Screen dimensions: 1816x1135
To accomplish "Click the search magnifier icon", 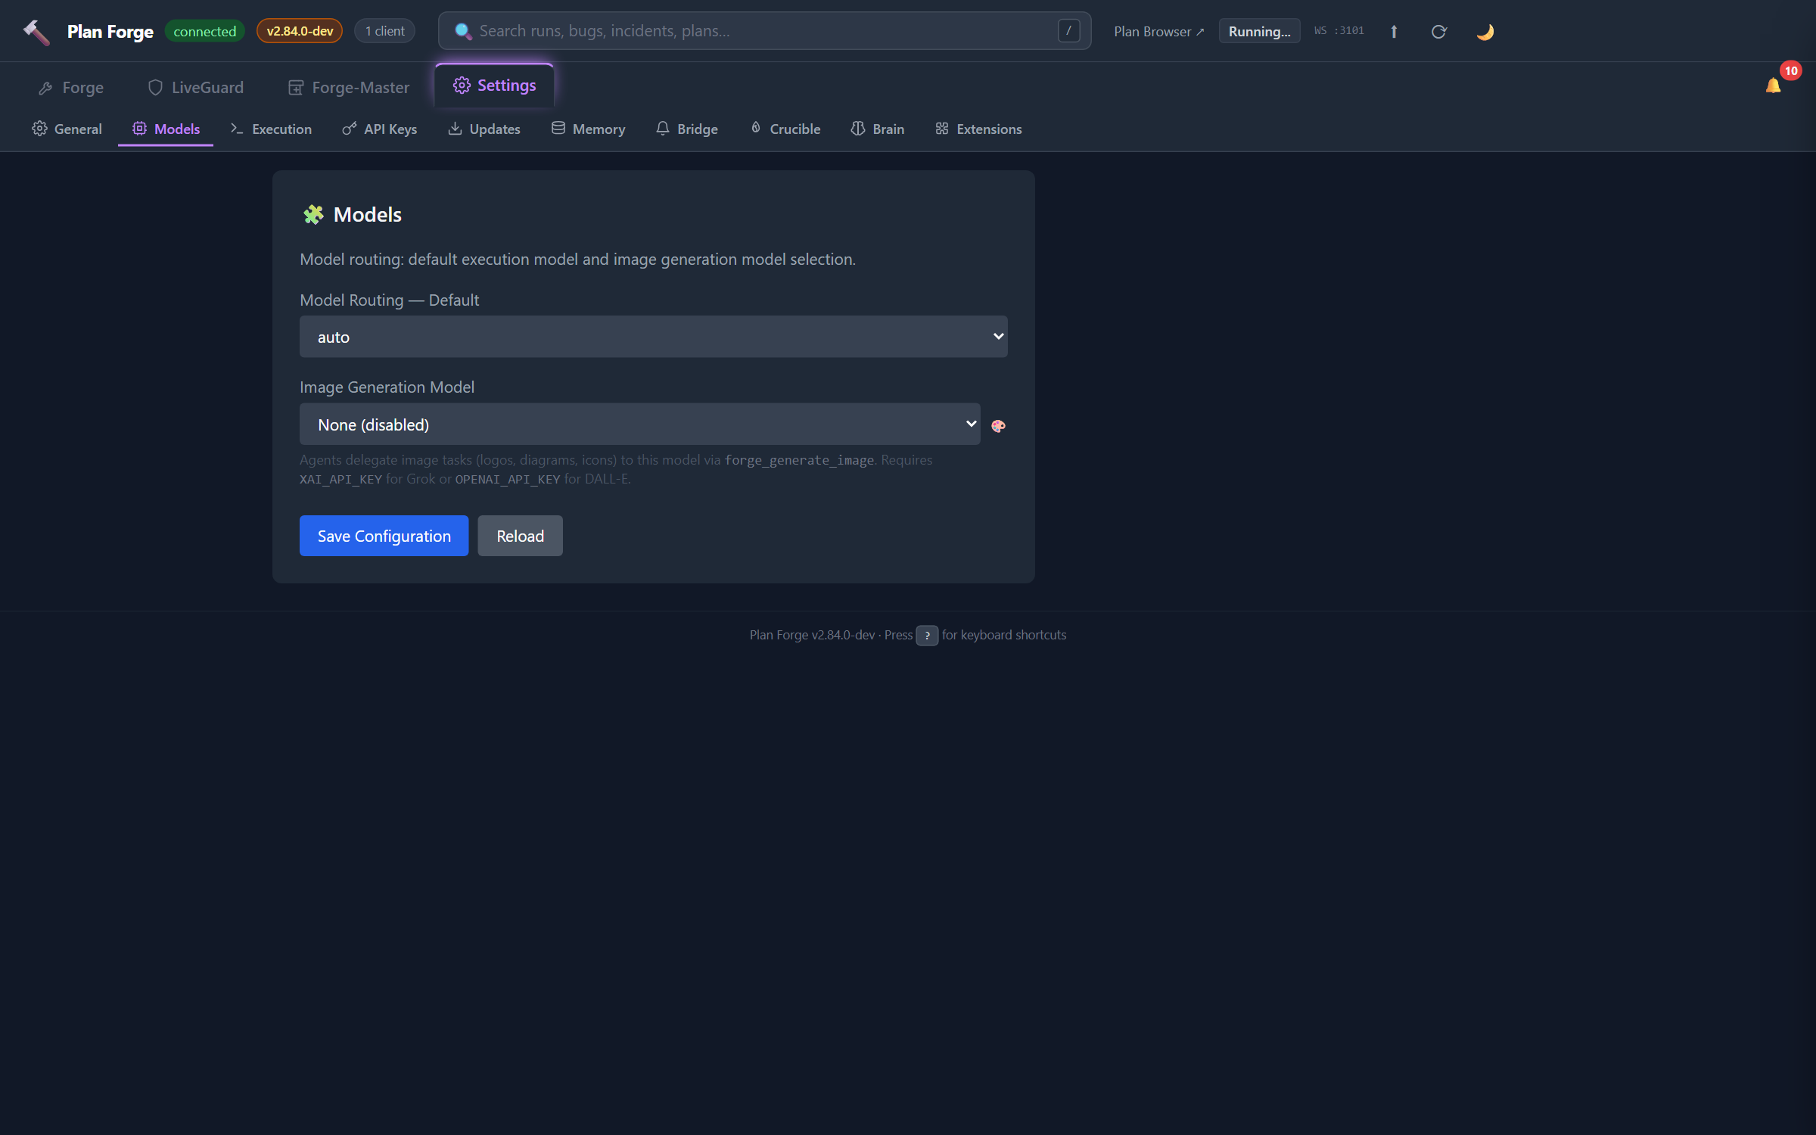I will pyautogui.click(x=463, y=31).
